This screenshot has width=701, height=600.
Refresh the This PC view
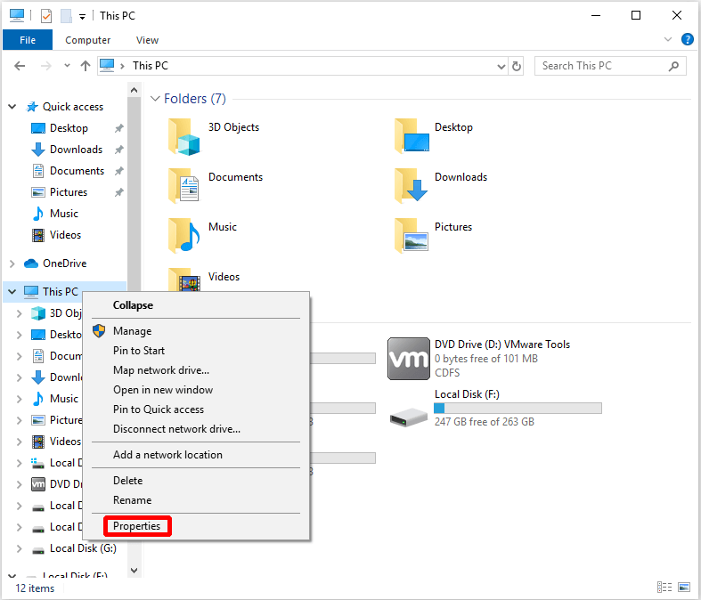(517, 66)
